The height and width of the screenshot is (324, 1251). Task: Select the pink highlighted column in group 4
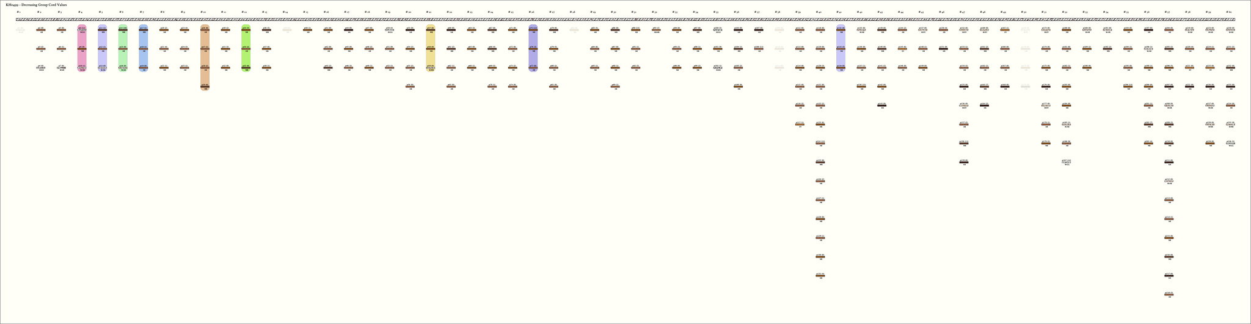82,49
